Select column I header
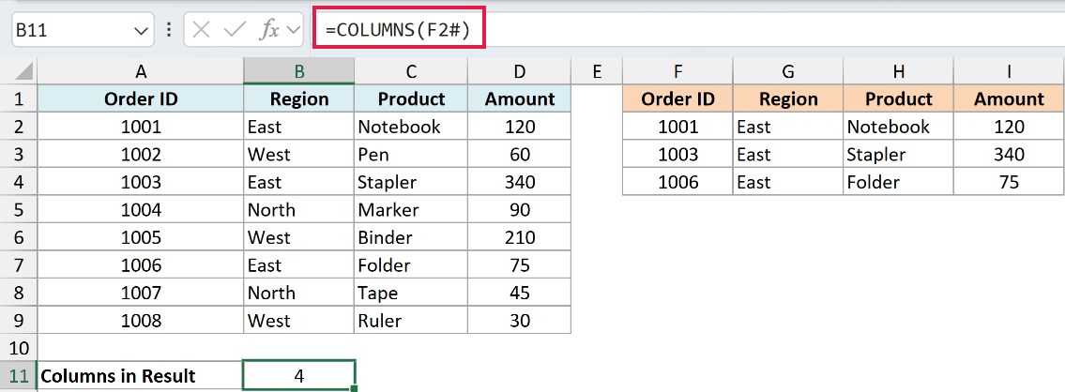The height and width of the screenshot is (392, 1065). [1010, 71]
